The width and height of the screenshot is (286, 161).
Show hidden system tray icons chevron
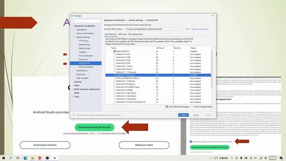pyautogui.click(x=231, y=158)
